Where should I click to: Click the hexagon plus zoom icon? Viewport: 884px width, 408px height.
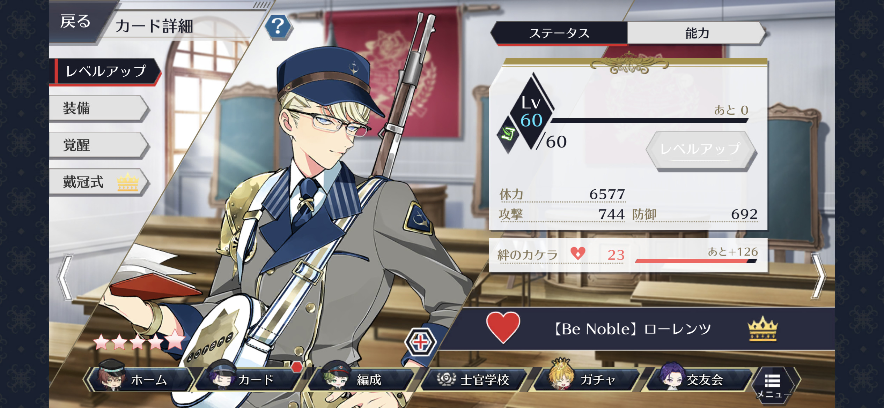coord(420,342)
